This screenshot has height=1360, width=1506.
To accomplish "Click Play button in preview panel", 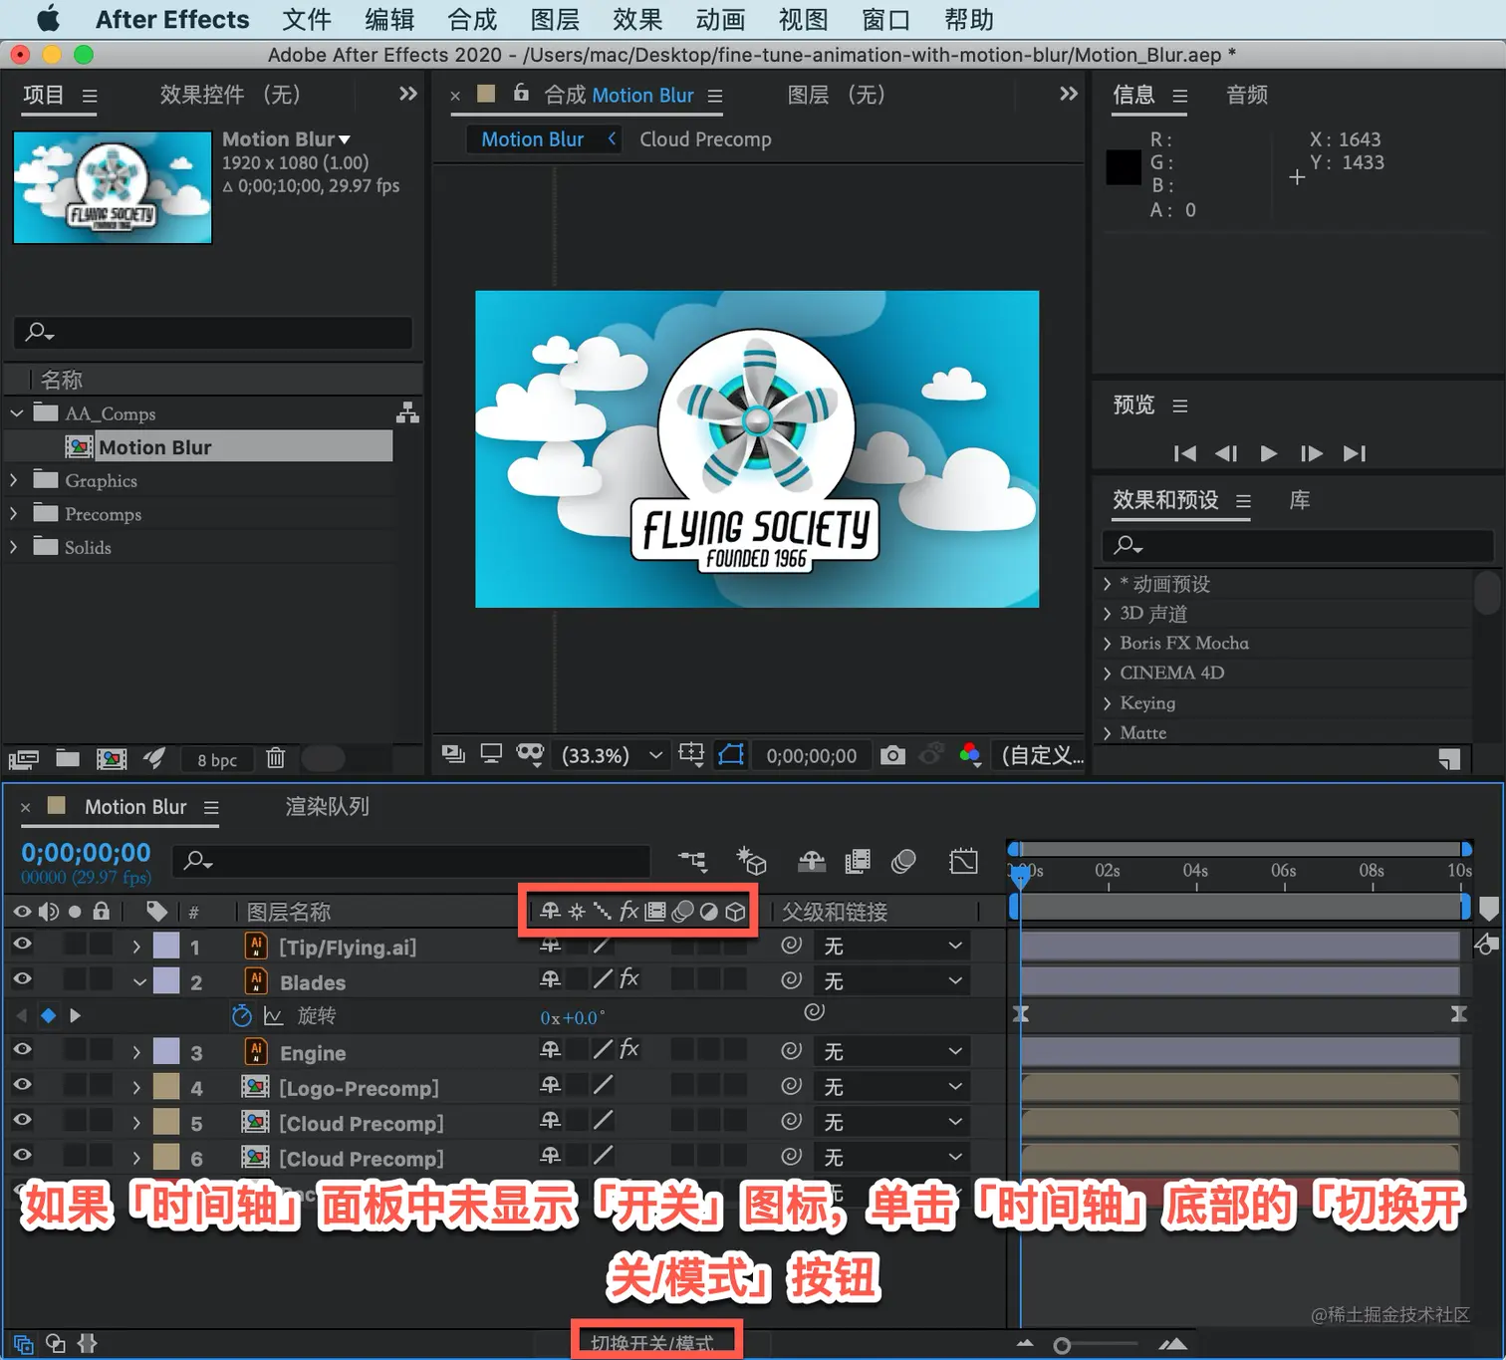I will (x=1268, y=454).
